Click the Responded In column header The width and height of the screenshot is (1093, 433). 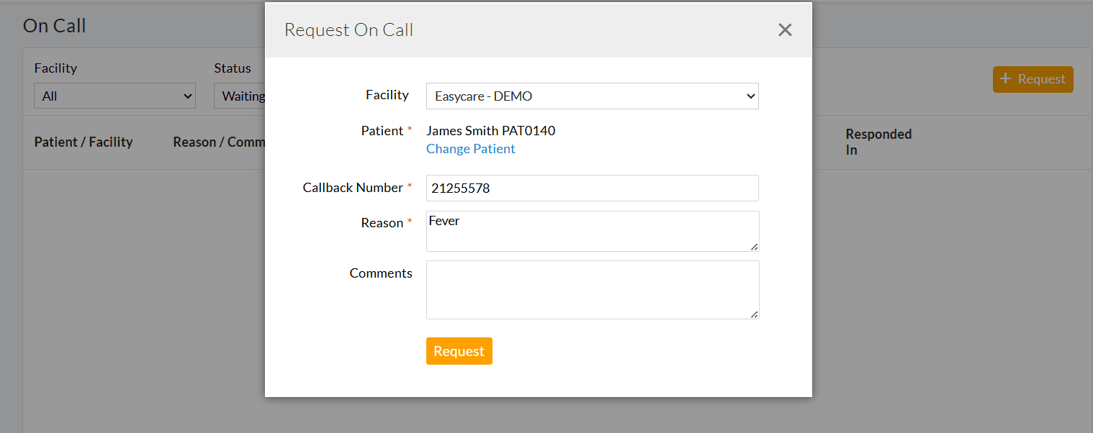point(878,142)
